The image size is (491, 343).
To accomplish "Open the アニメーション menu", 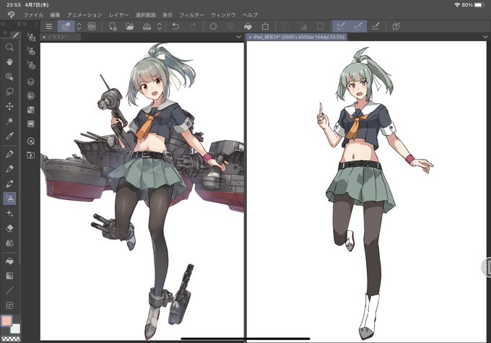I will pos(84,14).
